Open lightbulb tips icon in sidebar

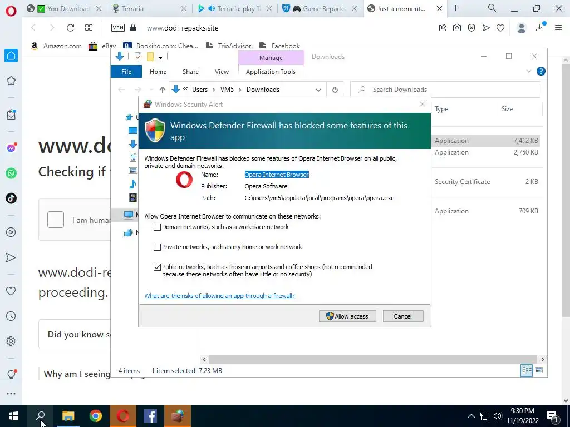(x=11, y=374)
